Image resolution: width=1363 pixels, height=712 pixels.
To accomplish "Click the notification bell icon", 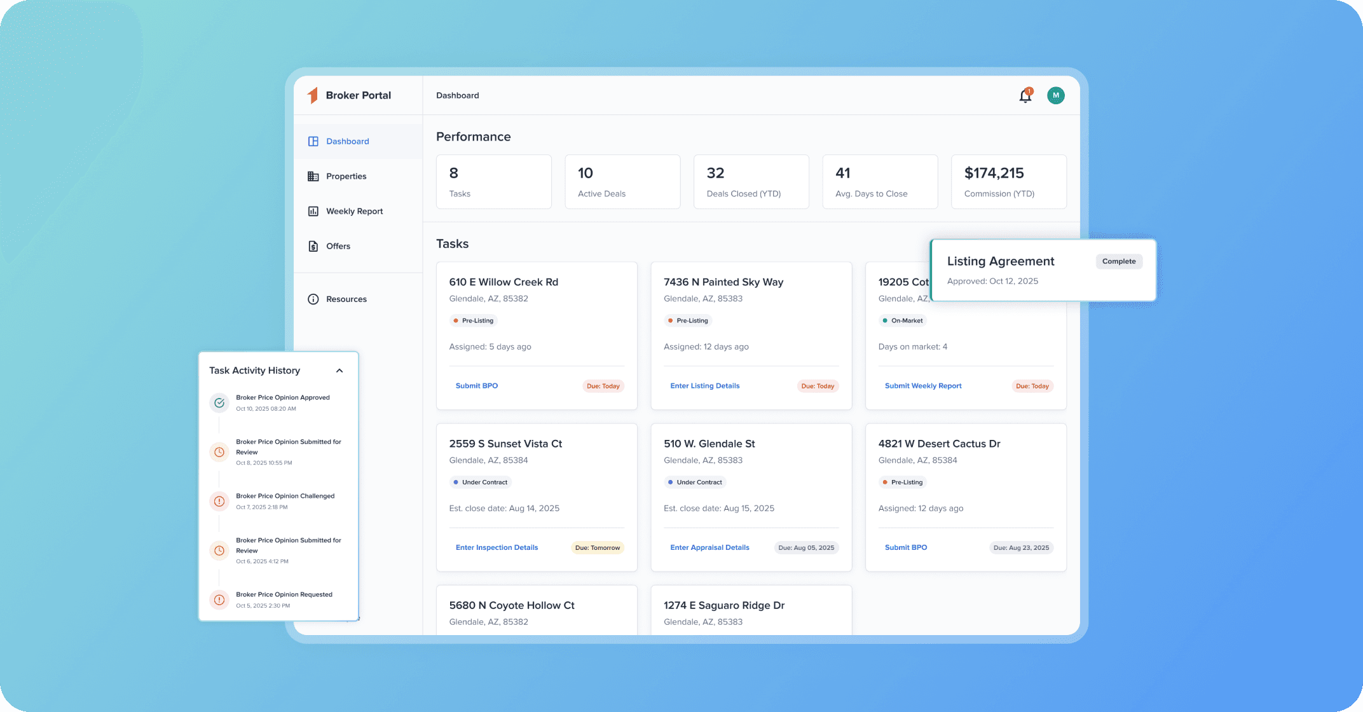I will pos(1025,96).
